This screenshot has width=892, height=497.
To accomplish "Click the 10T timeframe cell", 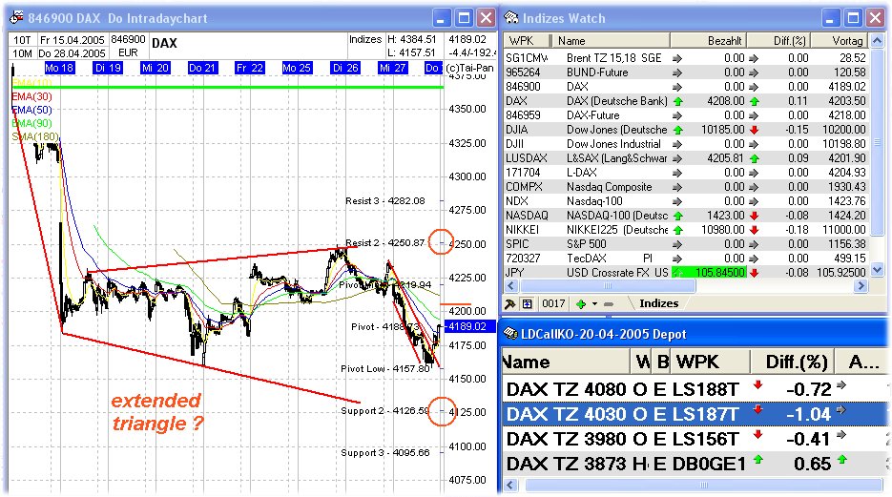I will (x=22, y=40).
